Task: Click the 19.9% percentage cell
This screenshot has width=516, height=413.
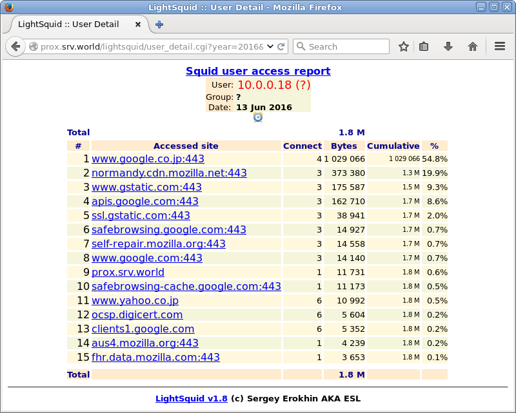Action: click(x=435, y=173)
